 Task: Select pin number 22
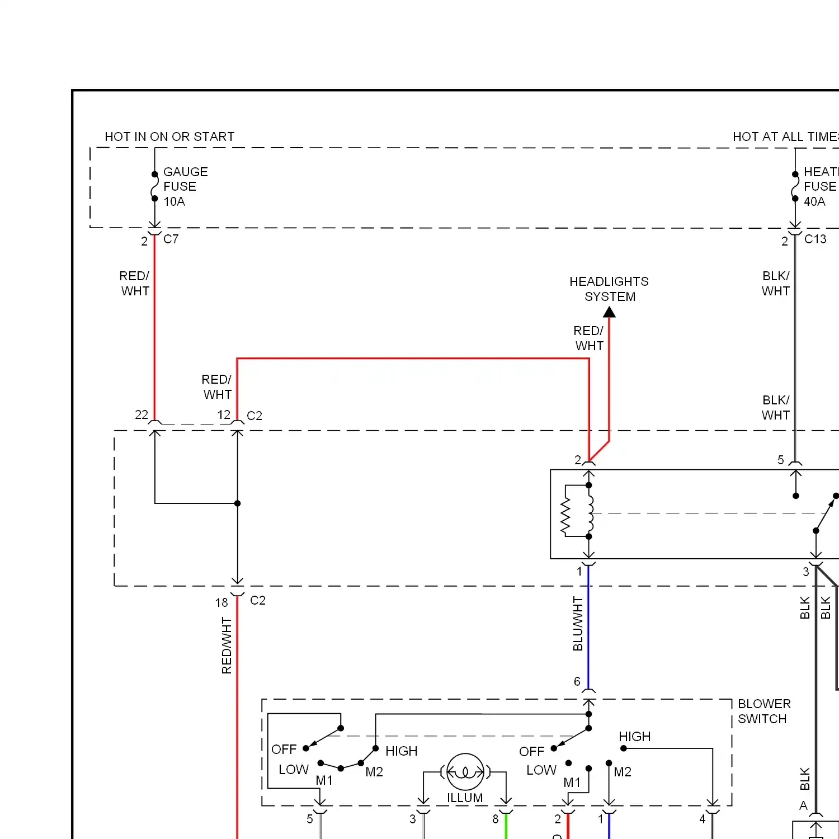pyautogui.click(x=142, y=414)
